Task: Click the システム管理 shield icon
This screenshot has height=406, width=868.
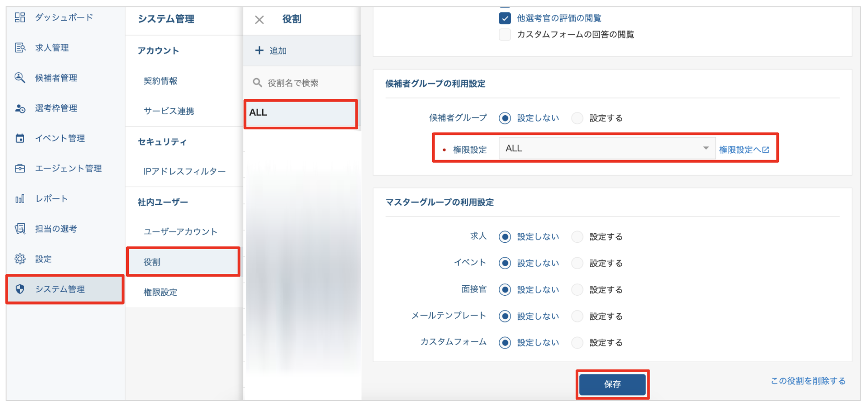Action: 20,289
